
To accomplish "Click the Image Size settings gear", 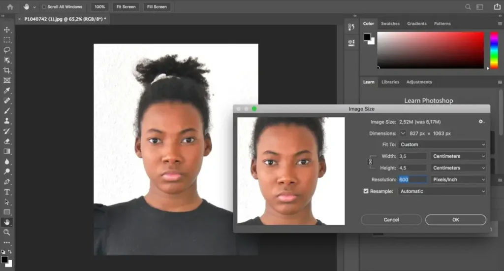I will point(481,122).
